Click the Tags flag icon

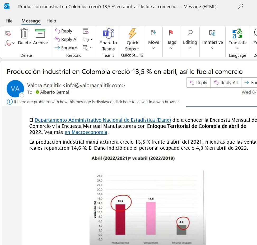[x=171, y=33]
